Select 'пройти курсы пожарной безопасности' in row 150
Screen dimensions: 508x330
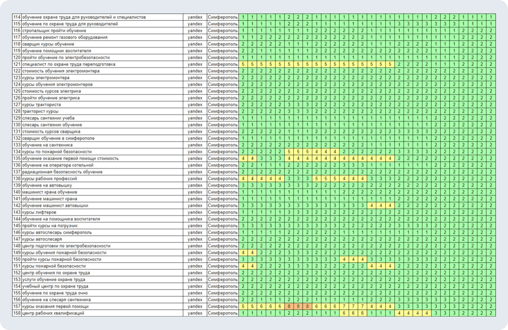102,260
